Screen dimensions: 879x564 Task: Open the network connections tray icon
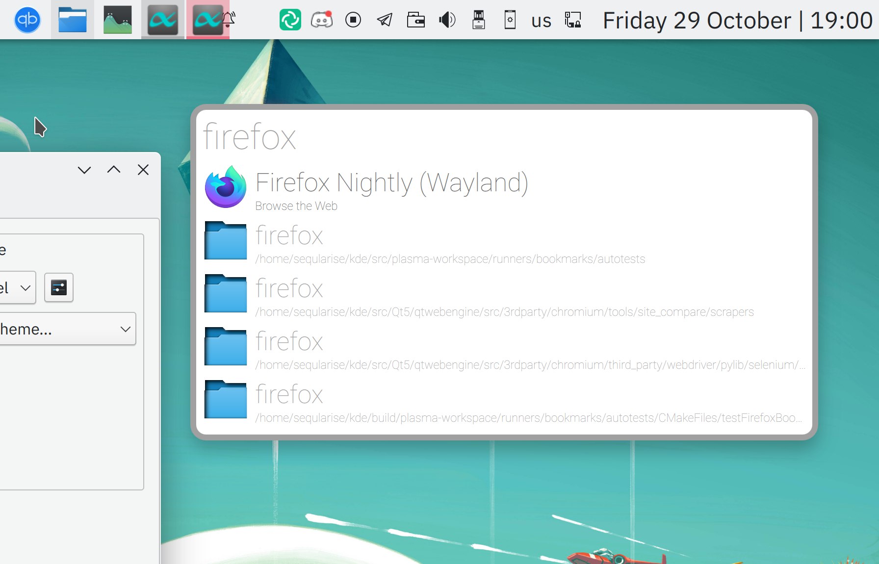click(573, 20)
